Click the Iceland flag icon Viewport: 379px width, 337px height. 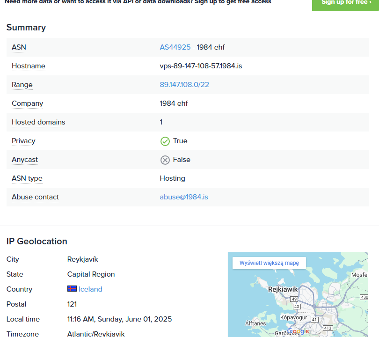72,289
